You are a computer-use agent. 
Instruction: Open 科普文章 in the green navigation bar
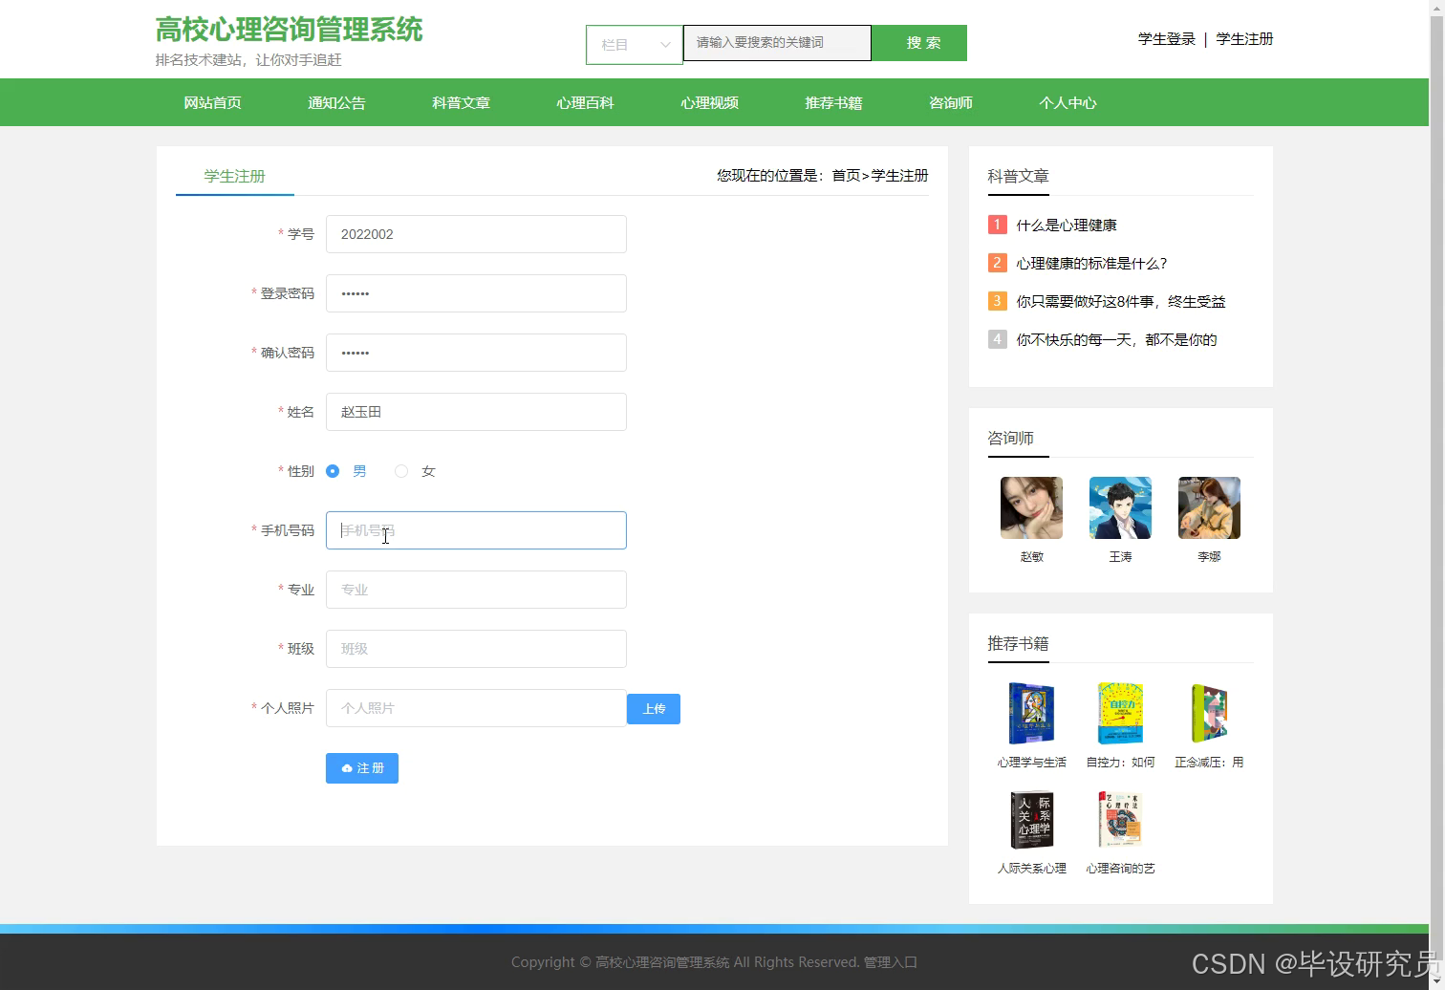(x=461, y=103)
